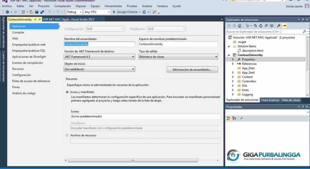Open the Herramientas menu
The image size is (310, 169).
113,6
